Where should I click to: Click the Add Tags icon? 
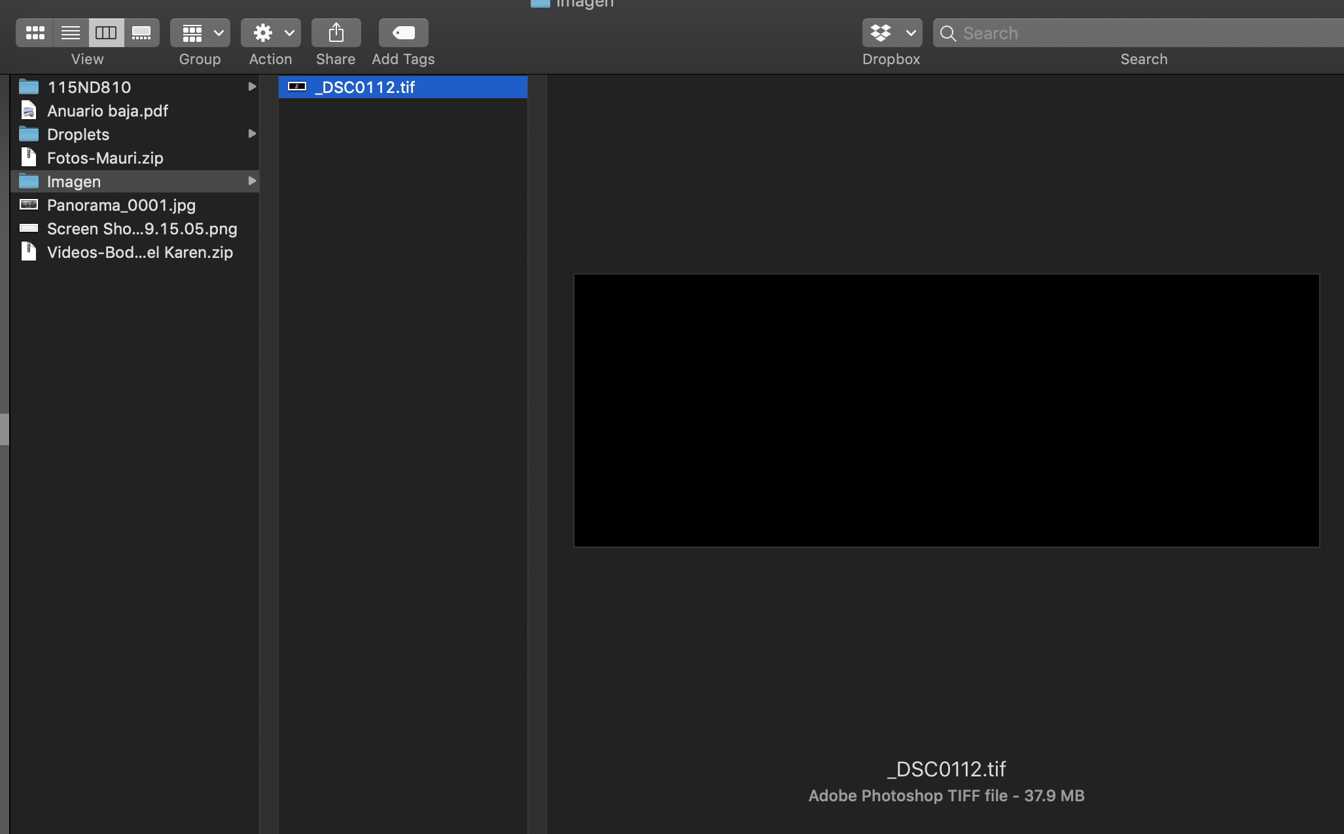tap(403, 33)
